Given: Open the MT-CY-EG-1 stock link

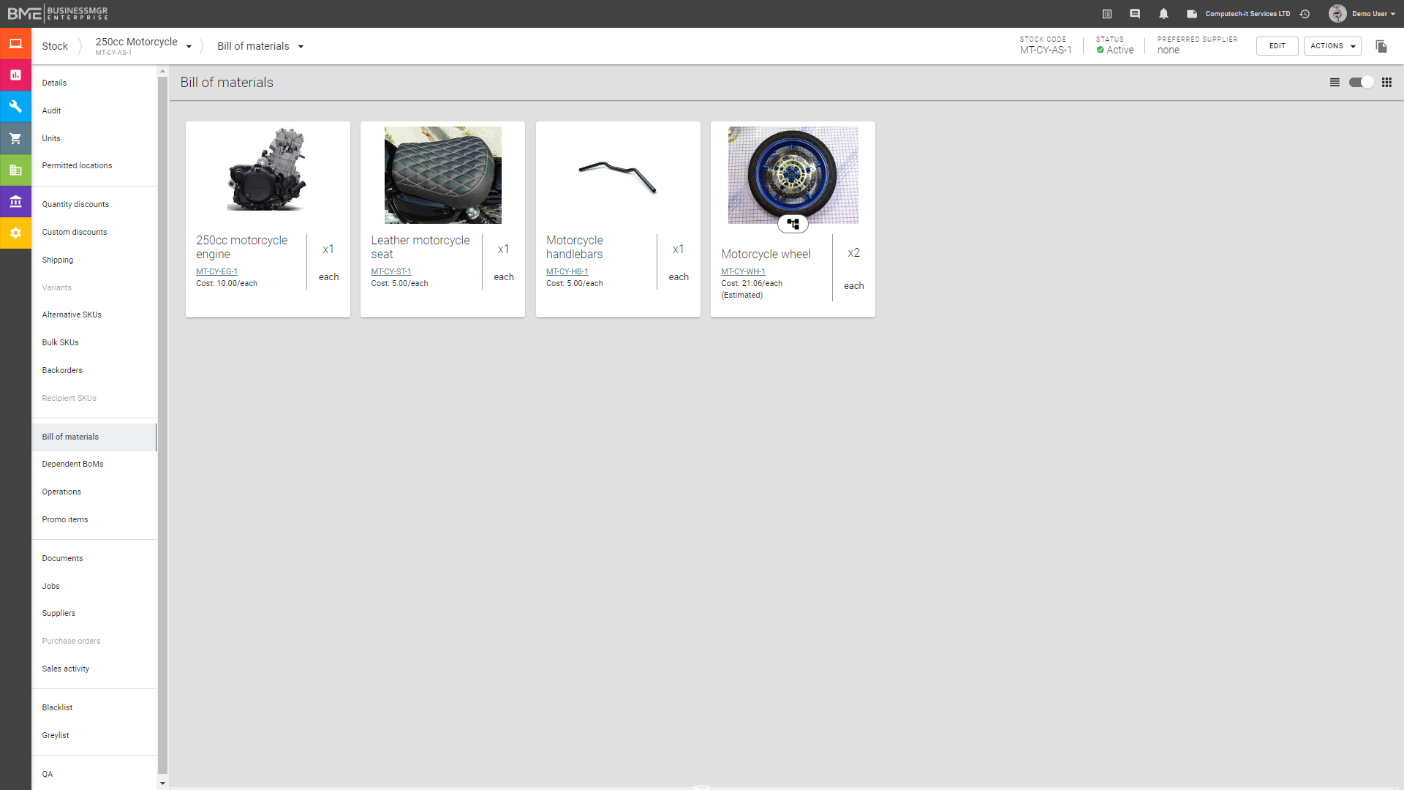Looking at the screenshot, I should coord(216,271).
